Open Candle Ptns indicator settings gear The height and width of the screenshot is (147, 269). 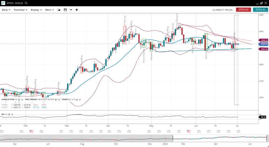click(x=19, y=100)
